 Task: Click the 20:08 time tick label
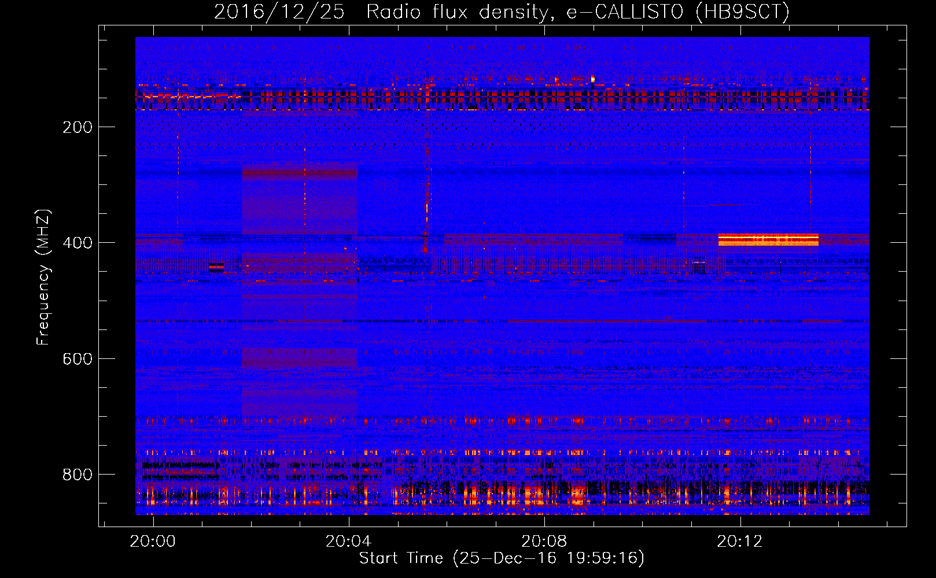pyautogui.click(x=544, y=542)
